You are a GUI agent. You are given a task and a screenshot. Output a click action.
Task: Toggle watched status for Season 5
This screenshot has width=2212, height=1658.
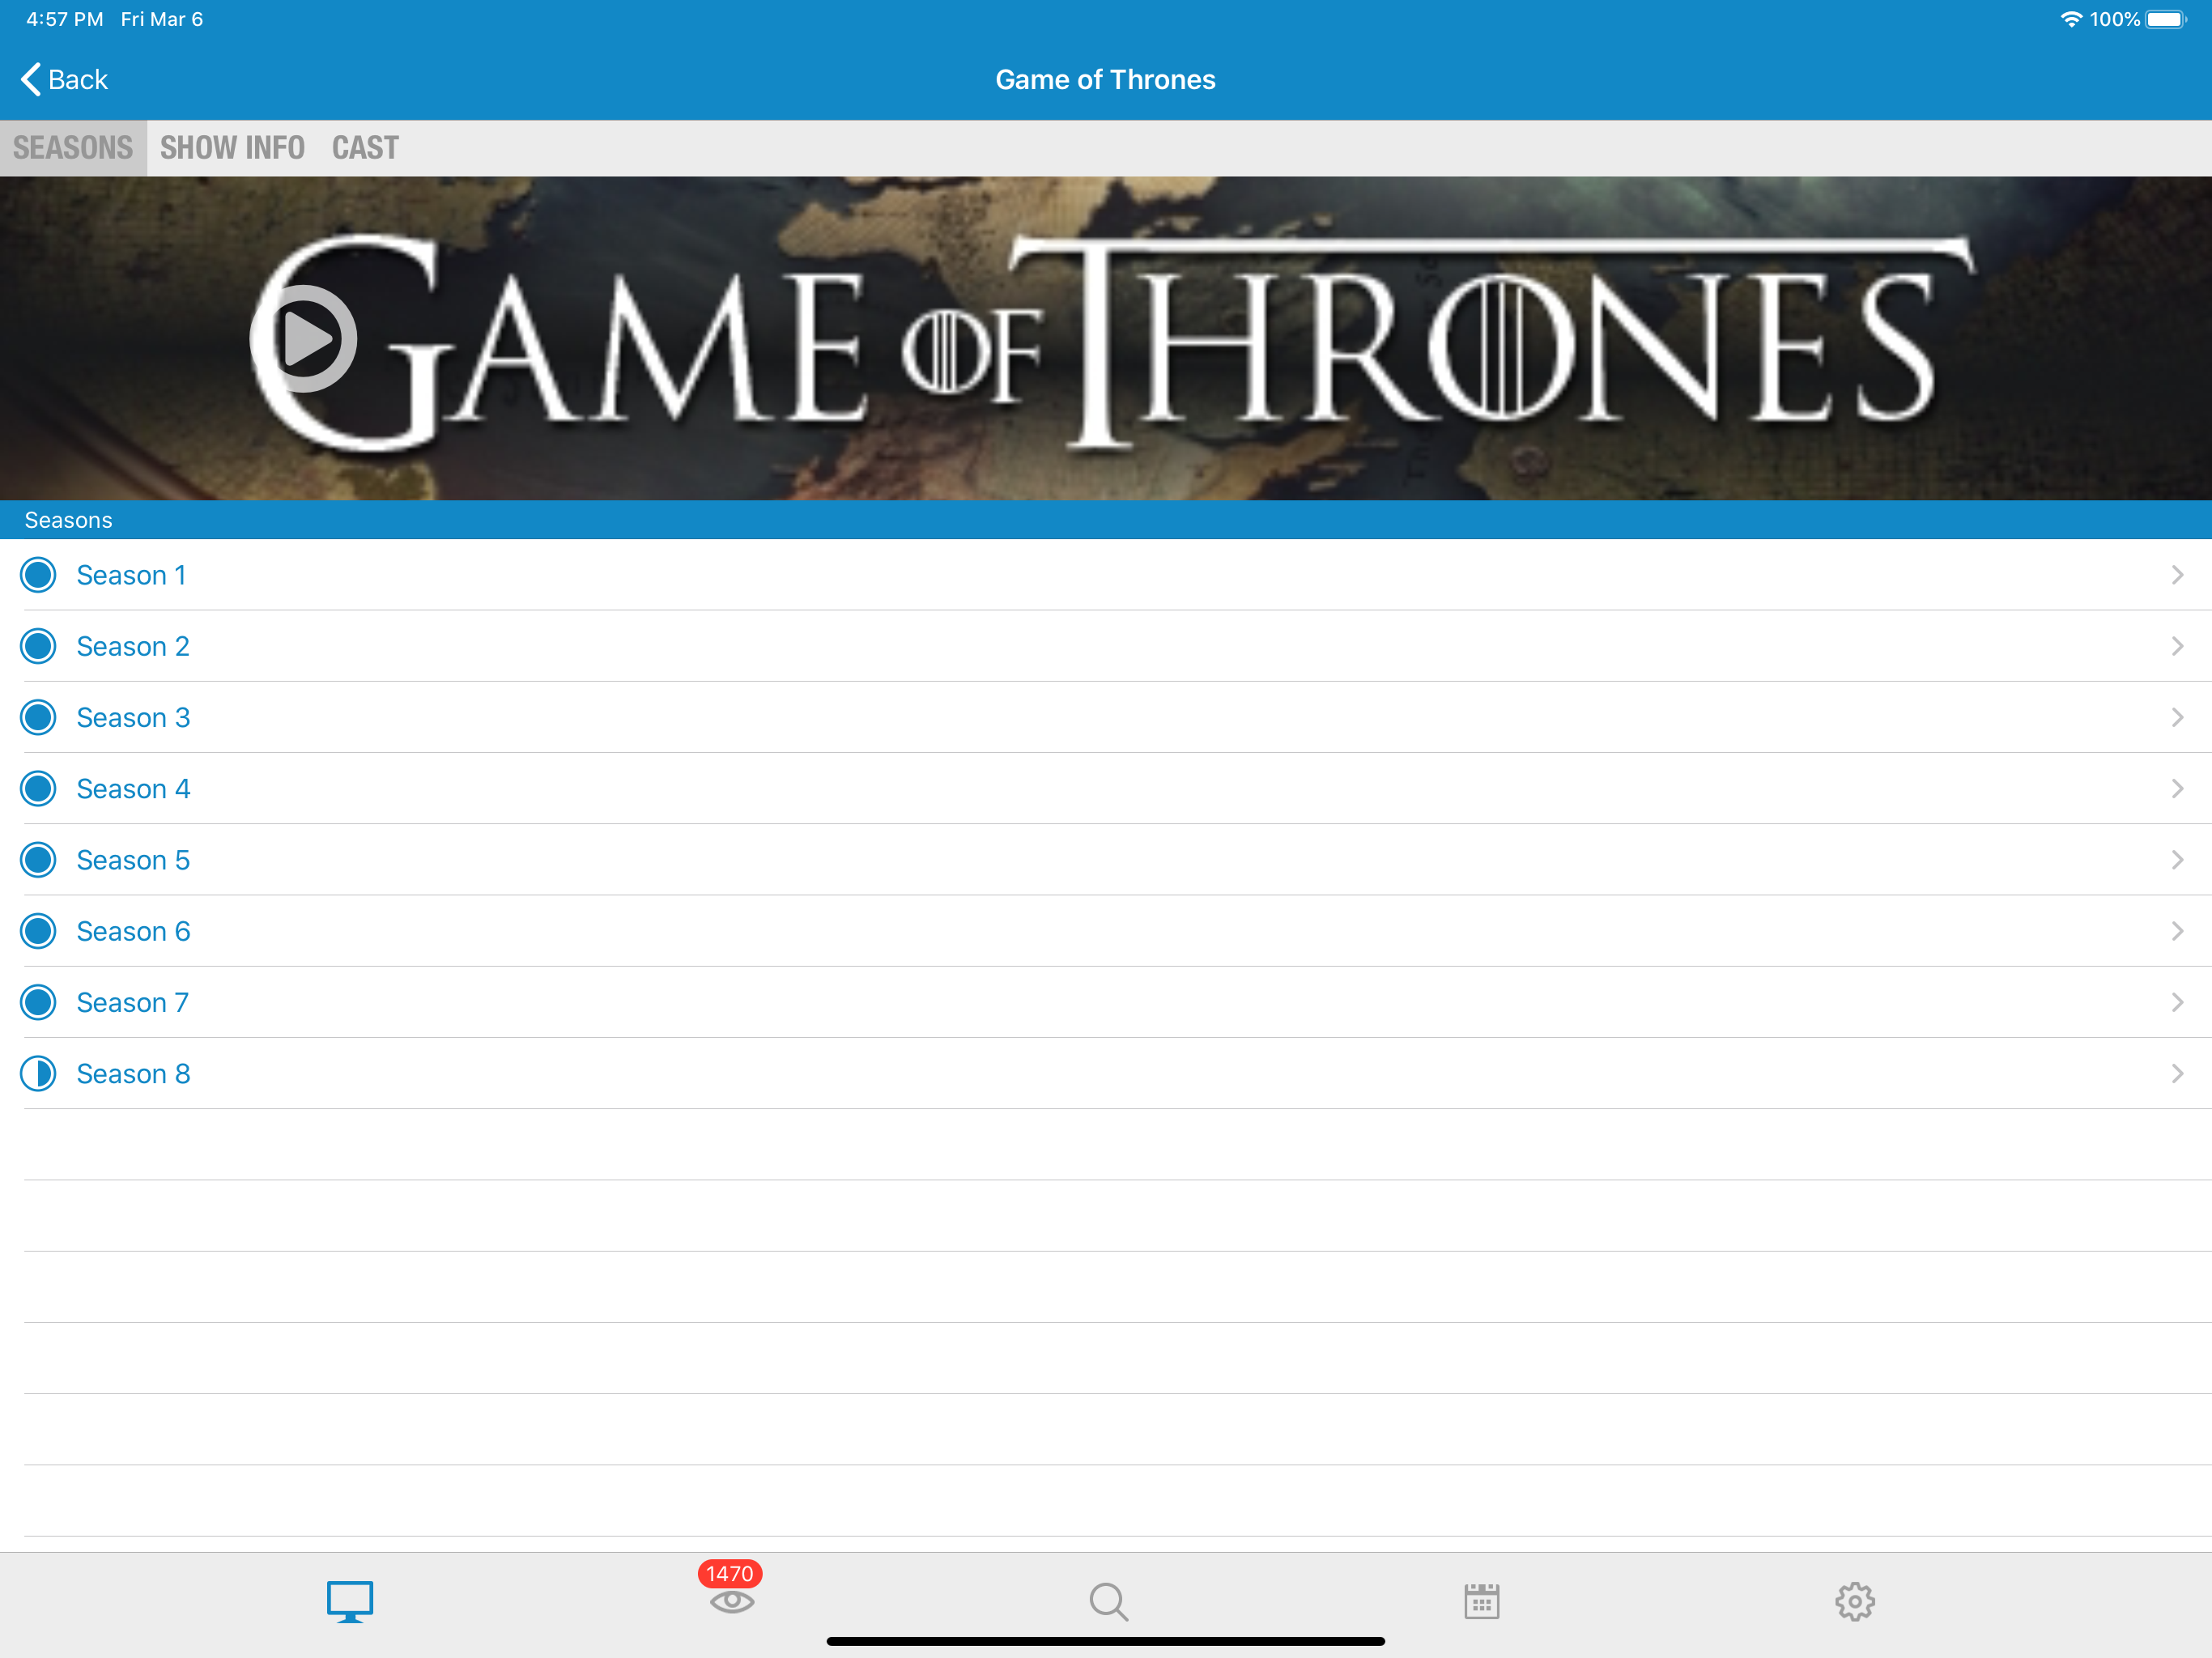(x=38, y=860)
